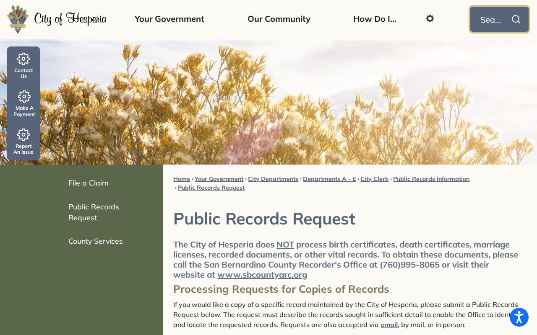Open the How Do I... menu
This screenshot has width=537, height=335.
(375, 19)
